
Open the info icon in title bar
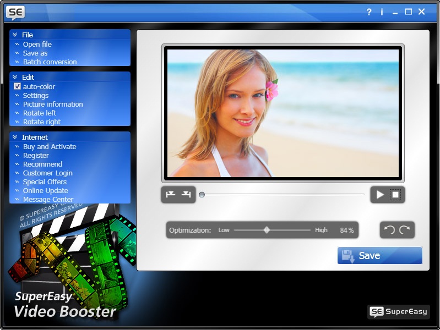pos(382,12)
